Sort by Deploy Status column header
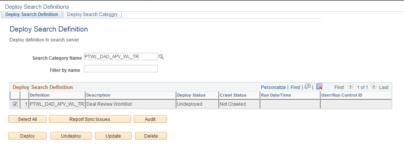 tap(191, 95)
